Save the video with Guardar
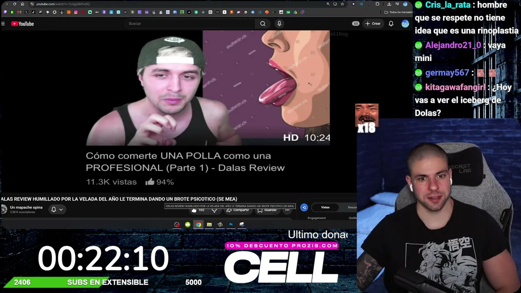 click(267, 210)
